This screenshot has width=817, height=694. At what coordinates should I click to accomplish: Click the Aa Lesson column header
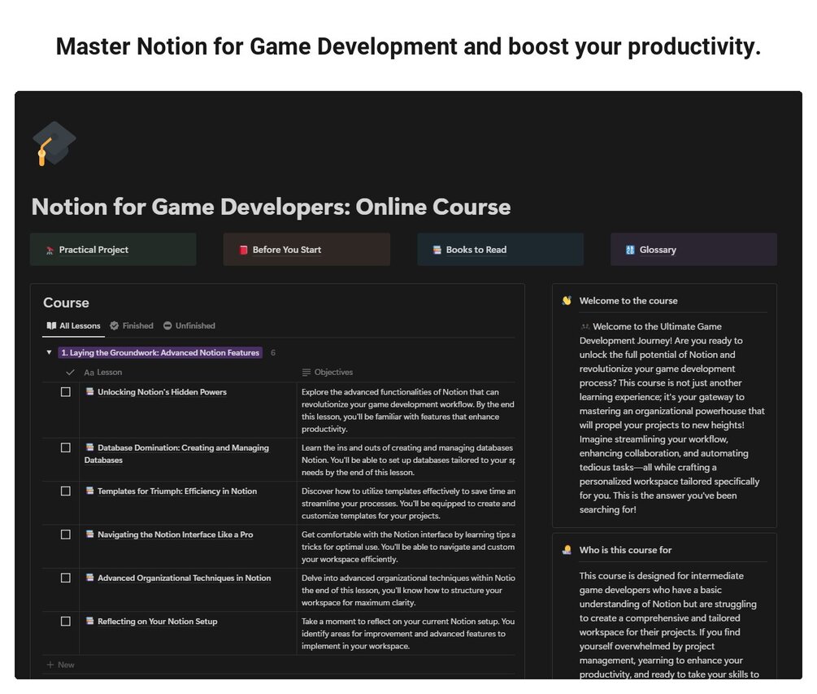[x=103, y=372]
